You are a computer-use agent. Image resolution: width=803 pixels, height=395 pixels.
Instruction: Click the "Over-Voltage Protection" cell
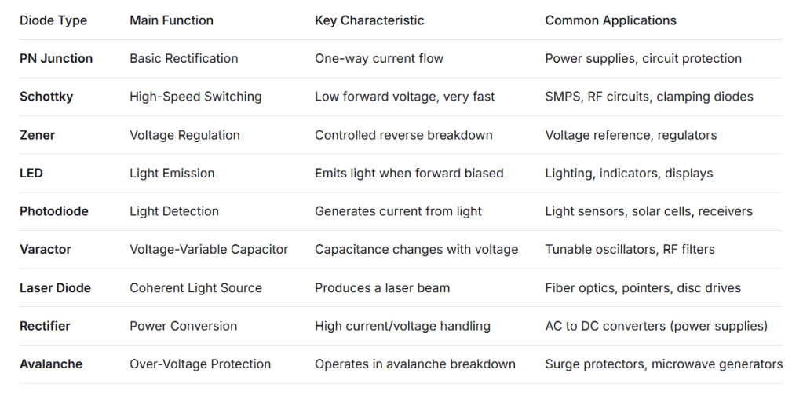[x=200, y=364]
